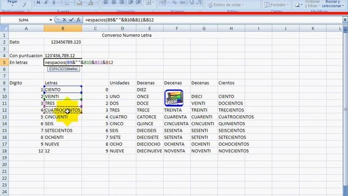
Task: Select row 5 header
Action: click(x=4, y=63)
